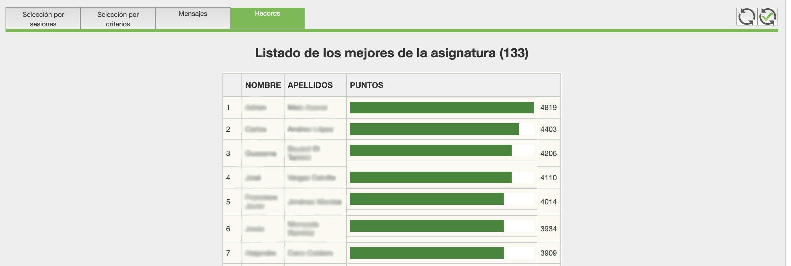Screen dimensions: 791x266
Task: Click the Listado de los mejores heading
Action: 392,53
